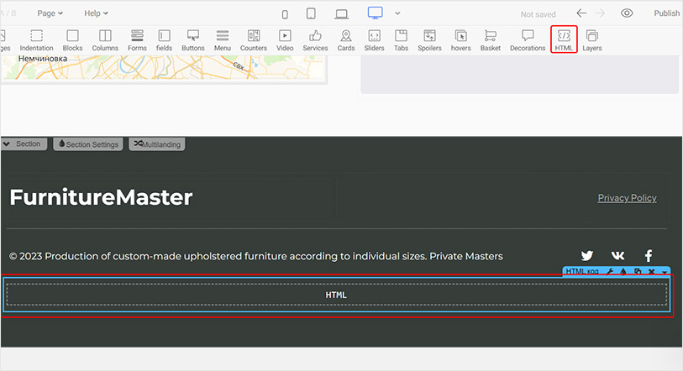
Task: Open the Page dropdown menu
Action: pyautogui.click(x=50, y=13)
